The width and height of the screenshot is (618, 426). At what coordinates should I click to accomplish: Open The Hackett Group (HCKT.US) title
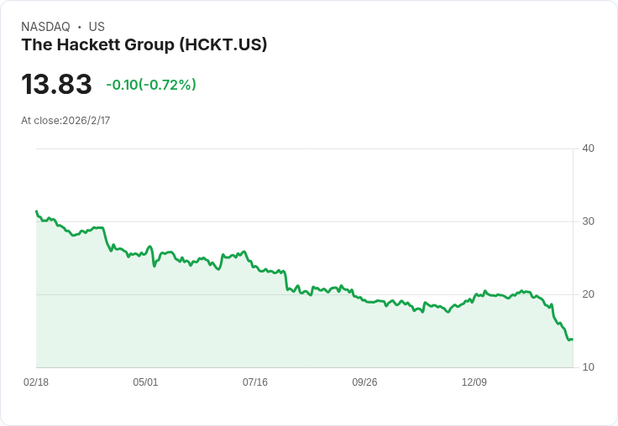pyautogui.click(x=144, y=45)
